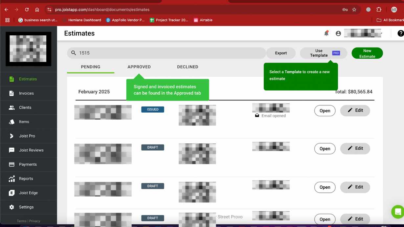Image resolution: width=404 pixels, height=227 pixels.
Task: Click the Terms link
Action: click(22, 221)
